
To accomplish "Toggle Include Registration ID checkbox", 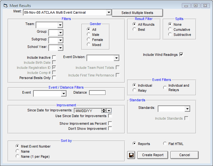I will (54, 67).
